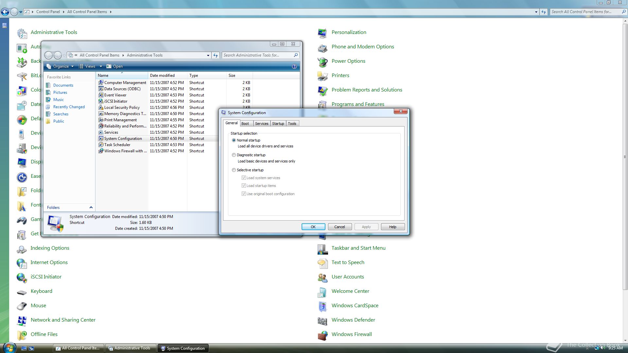Open Offline Files icon

pyautogui.click(x=22, y=335)
